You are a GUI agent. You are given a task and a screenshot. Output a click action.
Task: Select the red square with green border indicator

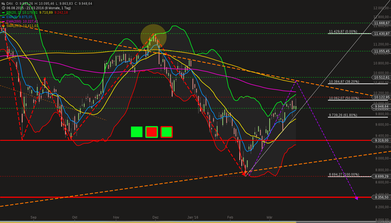pyautogui.click(x=151, y=132)
